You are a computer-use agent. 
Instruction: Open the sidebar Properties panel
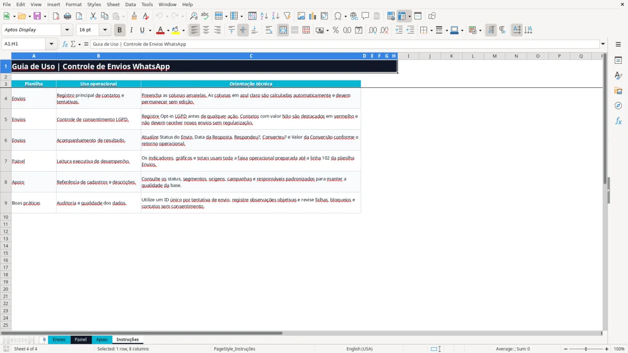(618, 61)
